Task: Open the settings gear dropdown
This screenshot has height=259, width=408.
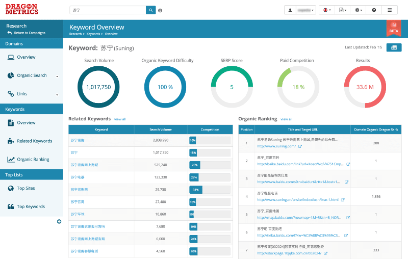Action: pos(359,10)
